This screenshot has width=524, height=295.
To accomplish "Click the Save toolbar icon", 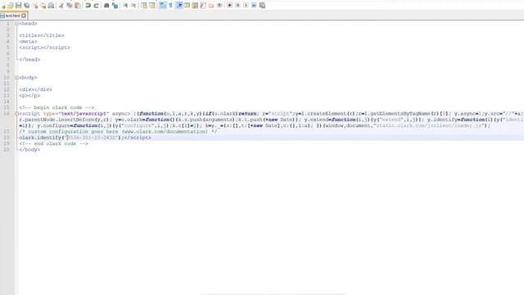I will [x=19, y=6].
